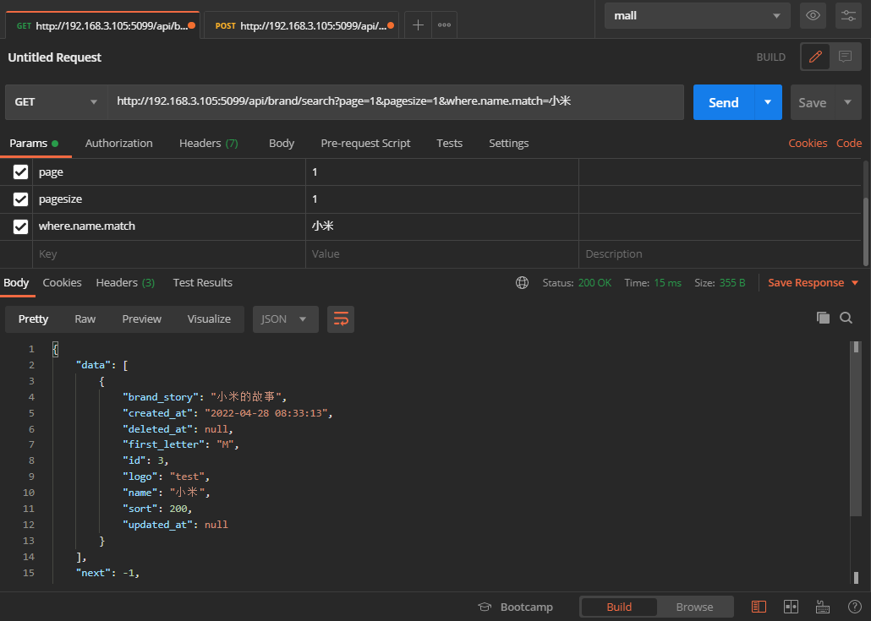871x621 pixels.
Task: Open the comments icon near BUILD
Action: tap(844, 57)
